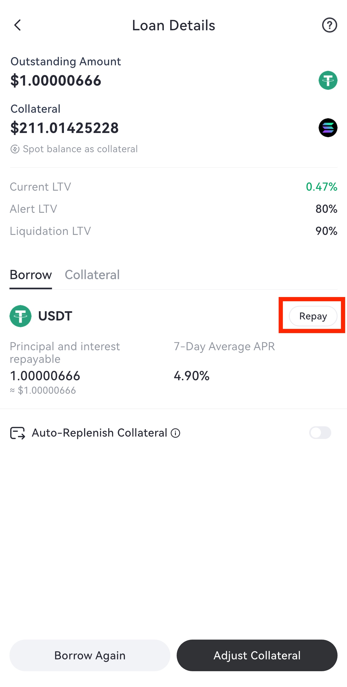
Task: Tap the 7-Day Average APR value
Action: 191,376
